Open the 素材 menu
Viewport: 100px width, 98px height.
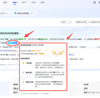click(x=6, y=3)
